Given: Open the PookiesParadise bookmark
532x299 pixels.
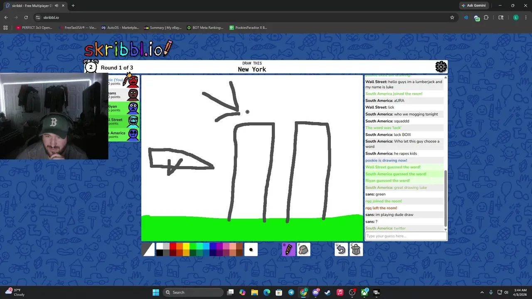Looking at the screenshot, I should point(249,27).
